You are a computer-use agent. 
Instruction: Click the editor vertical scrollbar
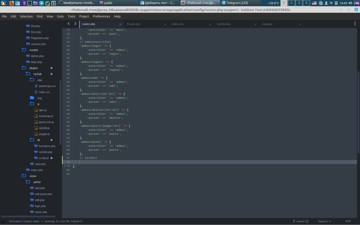point(358,112)
